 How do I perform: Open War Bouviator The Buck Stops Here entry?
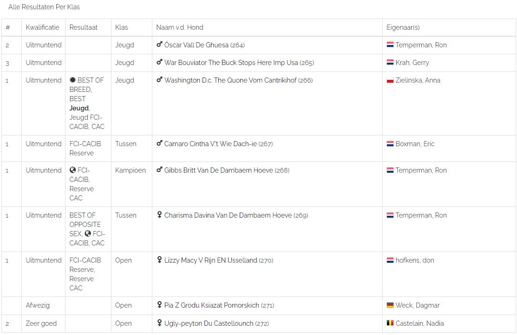click(231, 63)
